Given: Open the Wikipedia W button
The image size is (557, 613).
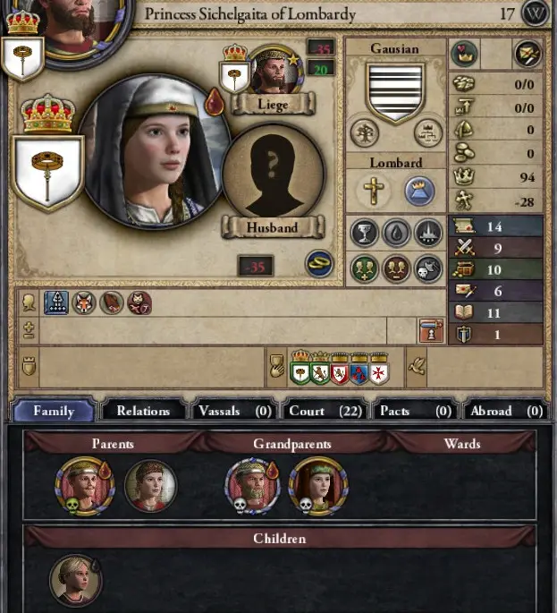Looking at the screenshot, I should click(535, 13).
